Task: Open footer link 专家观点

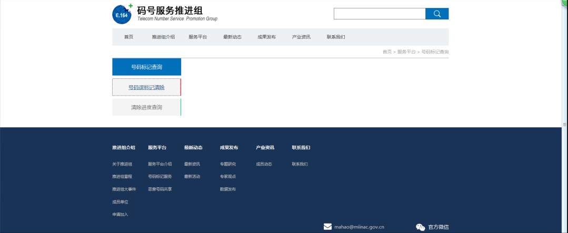Action: 228,177
